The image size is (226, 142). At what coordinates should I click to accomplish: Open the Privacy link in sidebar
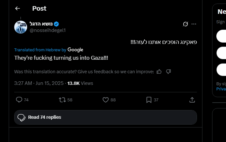tap(221, 89)
